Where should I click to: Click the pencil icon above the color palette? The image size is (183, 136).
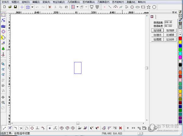pyautogui.click(x=180, y=12)
